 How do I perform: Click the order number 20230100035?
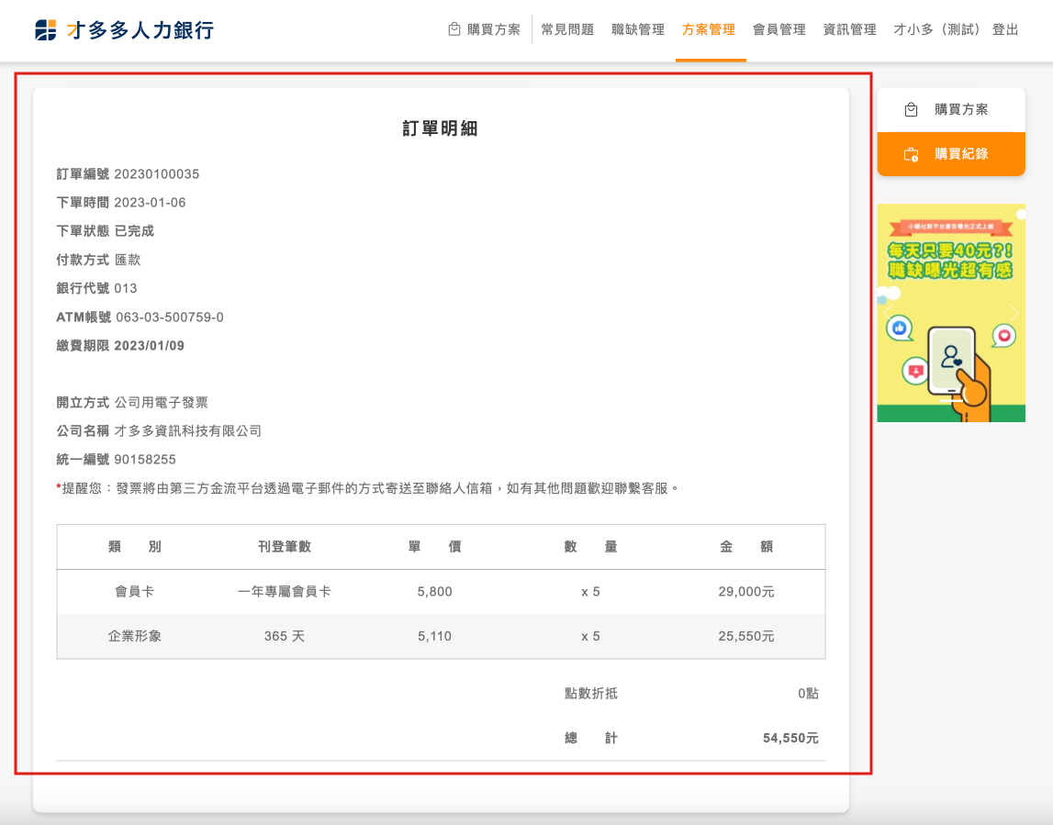pos(157,174)
